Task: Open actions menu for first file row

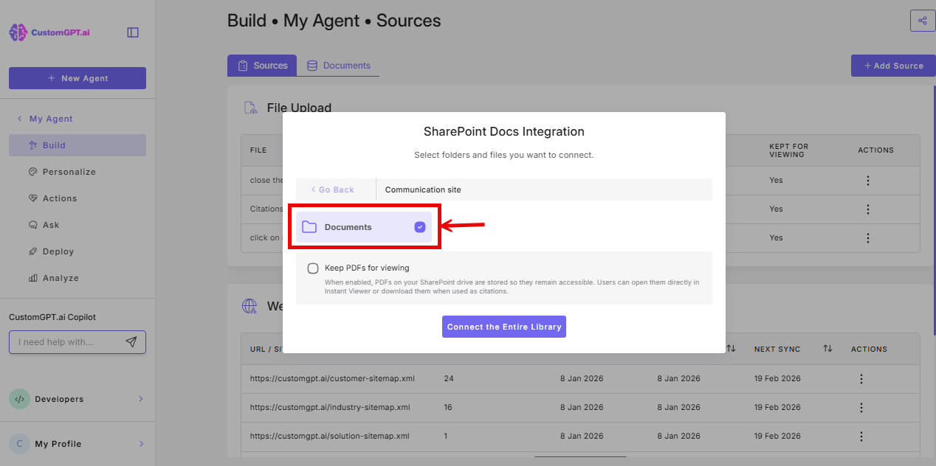Action: pyautogui.click(x=868, y=181)
